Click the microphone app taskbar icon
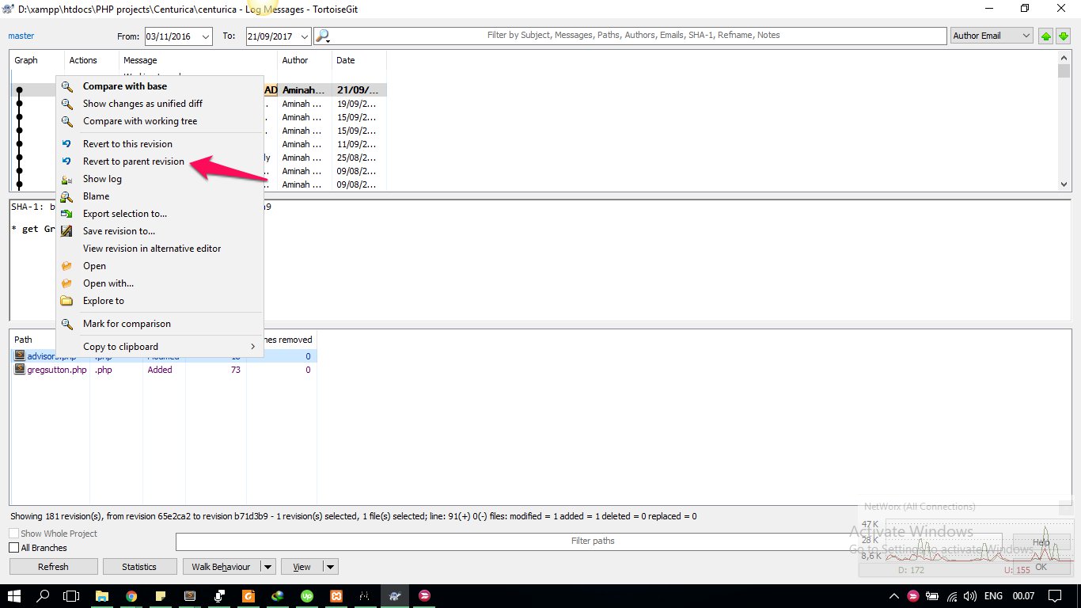 point(219,595)
